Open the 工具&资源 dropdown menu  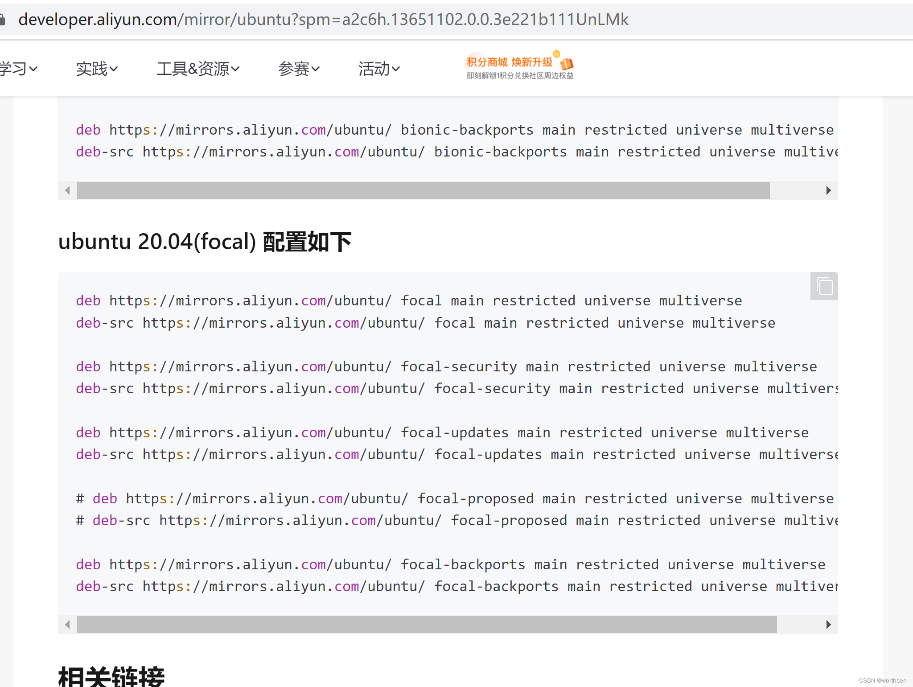click(x=198, y=69)
